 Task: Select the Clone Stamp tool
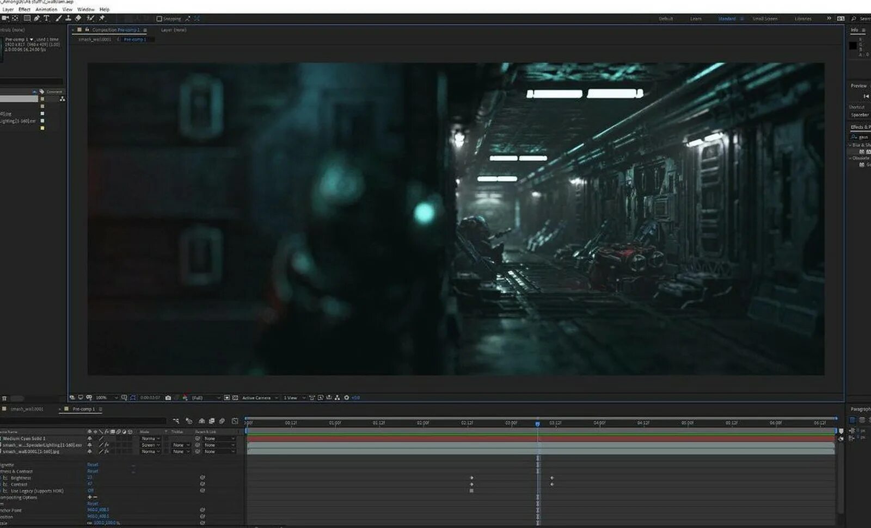tap(68, 18)
